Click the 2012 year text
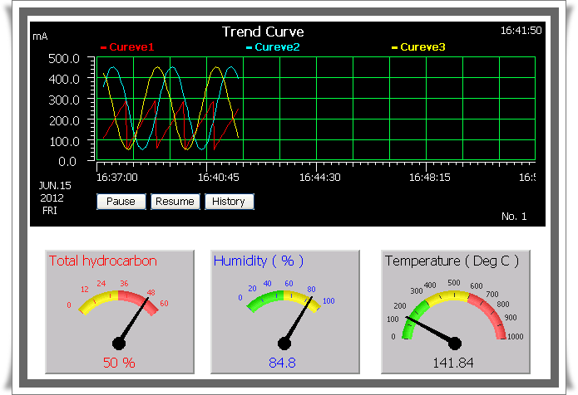This screenshot has height=395, width=578. 52,198
